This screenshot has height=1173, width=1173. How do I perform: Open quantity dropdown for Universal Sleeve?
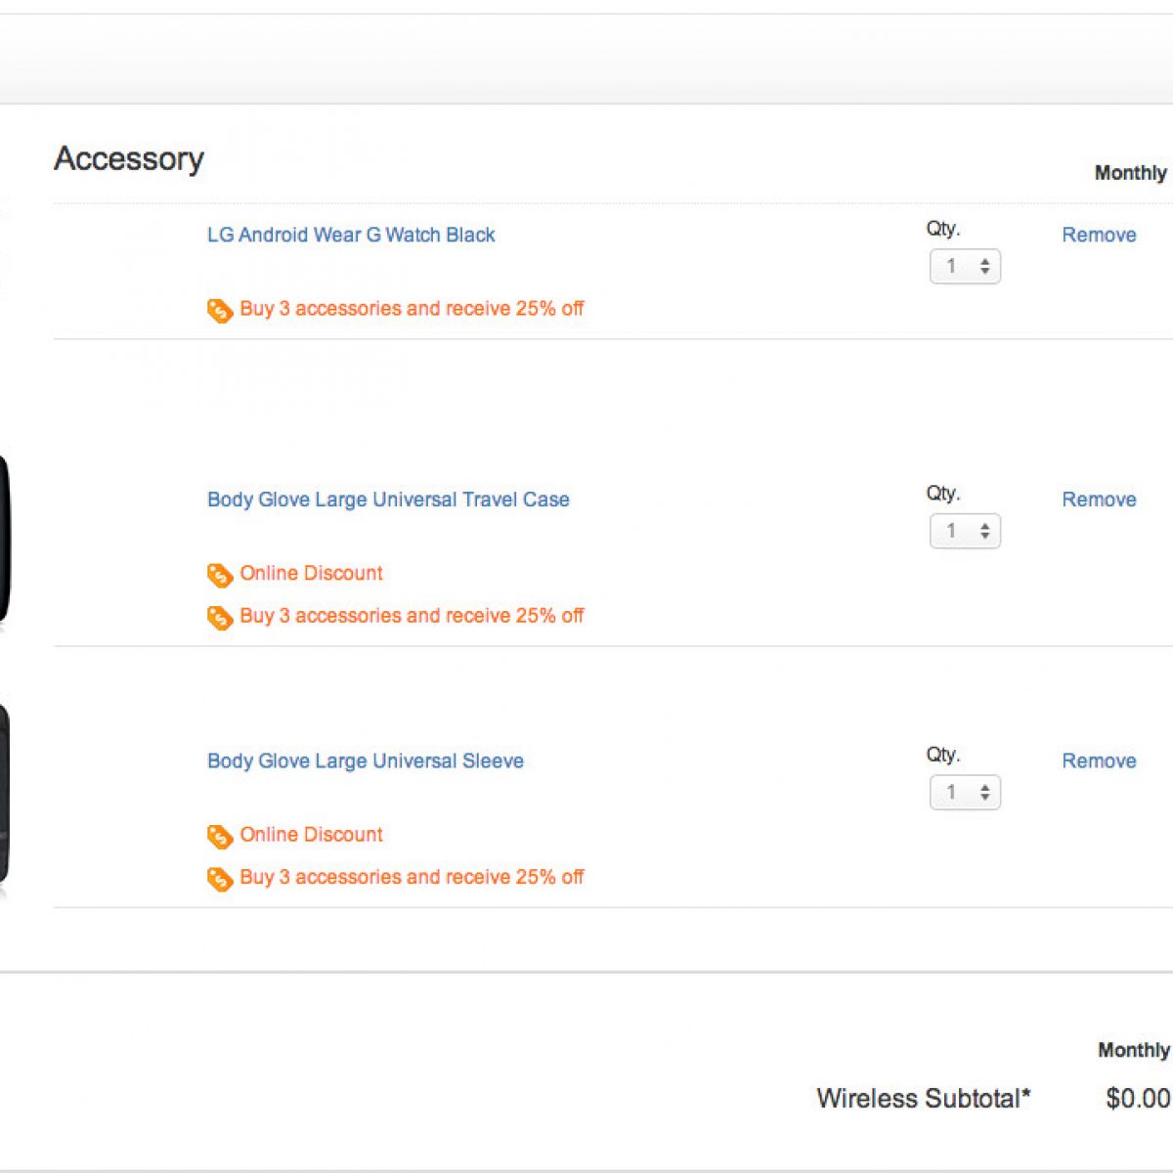click(965, 793)
